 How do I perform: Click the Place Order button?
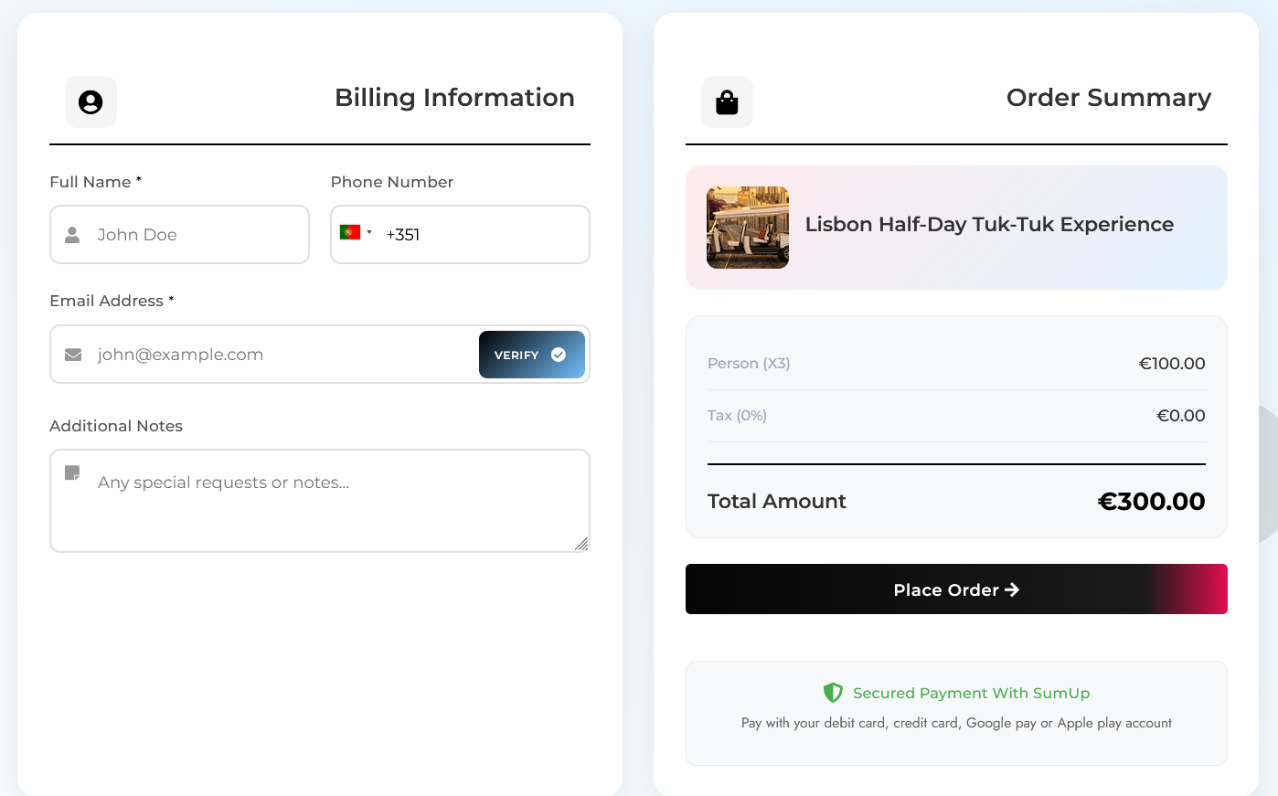(956, 589)
